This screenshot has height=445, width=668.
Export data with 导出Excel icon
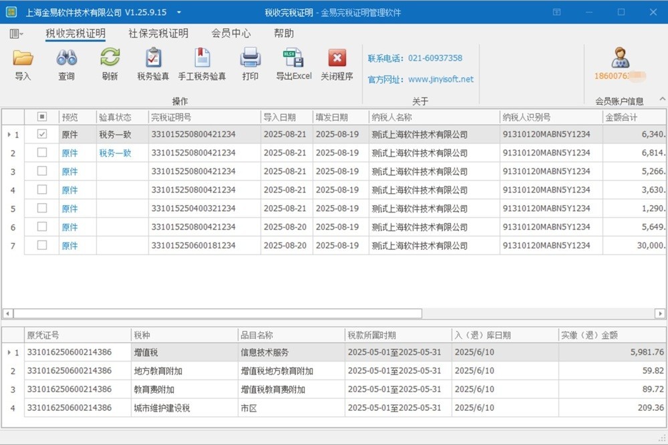click(294, 59)
